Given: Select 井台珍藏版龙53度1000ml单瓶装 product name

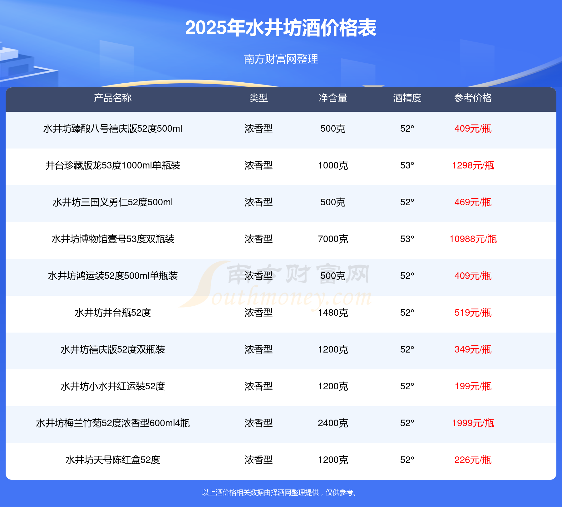Looking at the screenshot, I should point(113,165).
